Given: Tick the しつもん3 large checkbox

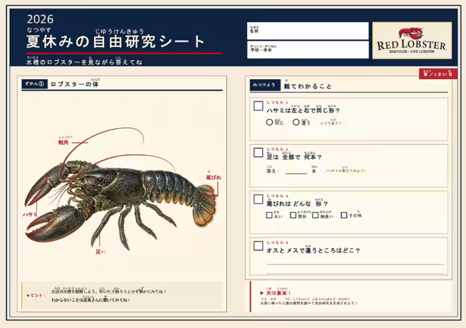Looking at the screenshot, I should click(x=258, y=199).
